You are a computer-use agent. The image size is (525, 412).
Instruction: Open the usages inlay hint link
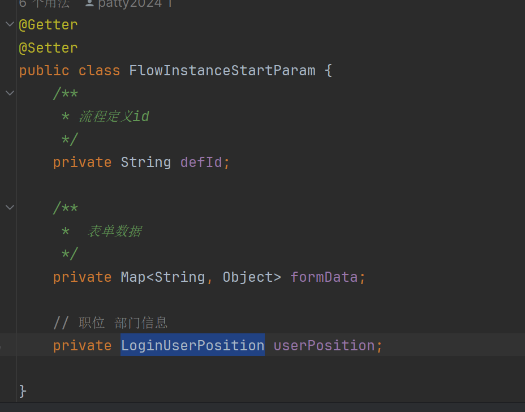(x=44, y=3)
